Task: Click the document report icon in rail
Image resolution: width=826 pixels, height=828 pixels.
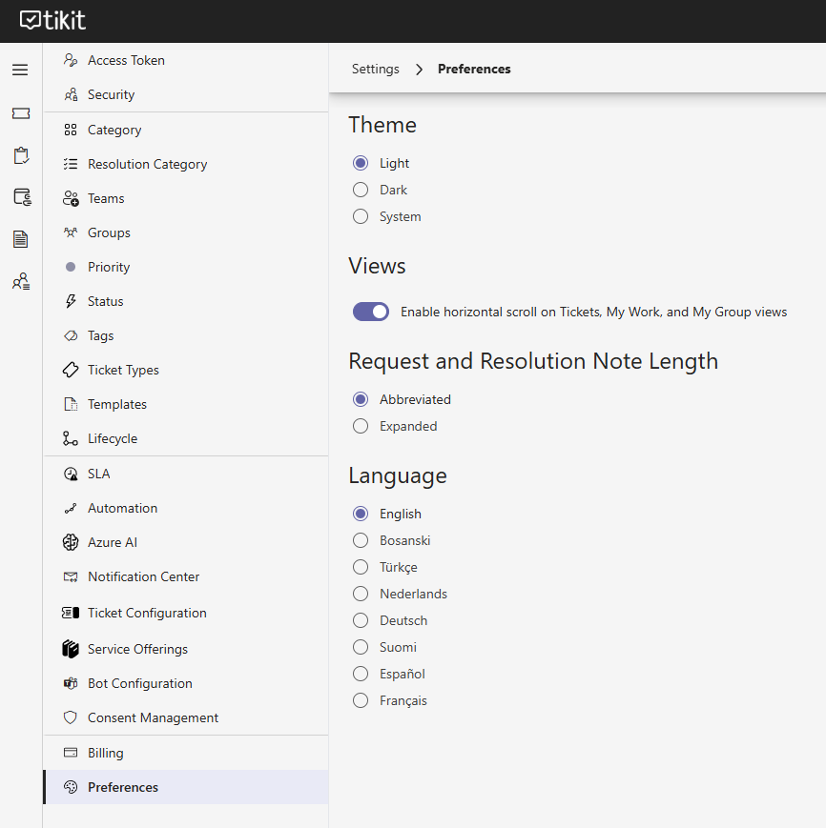Action: (x=21, y=239)
